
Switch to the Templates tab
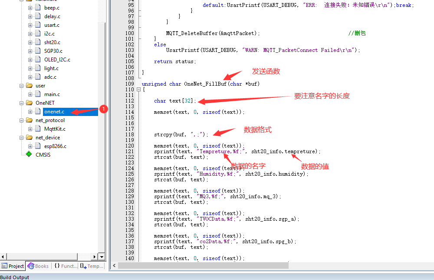point(92,266)
